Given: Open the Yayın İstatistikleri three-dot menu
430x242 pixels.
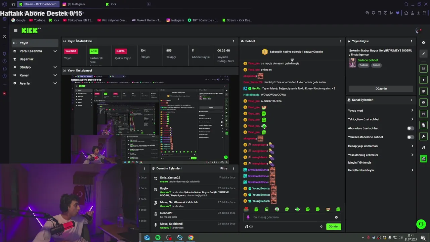Looking at the screenshot, I should pos(233,41).
